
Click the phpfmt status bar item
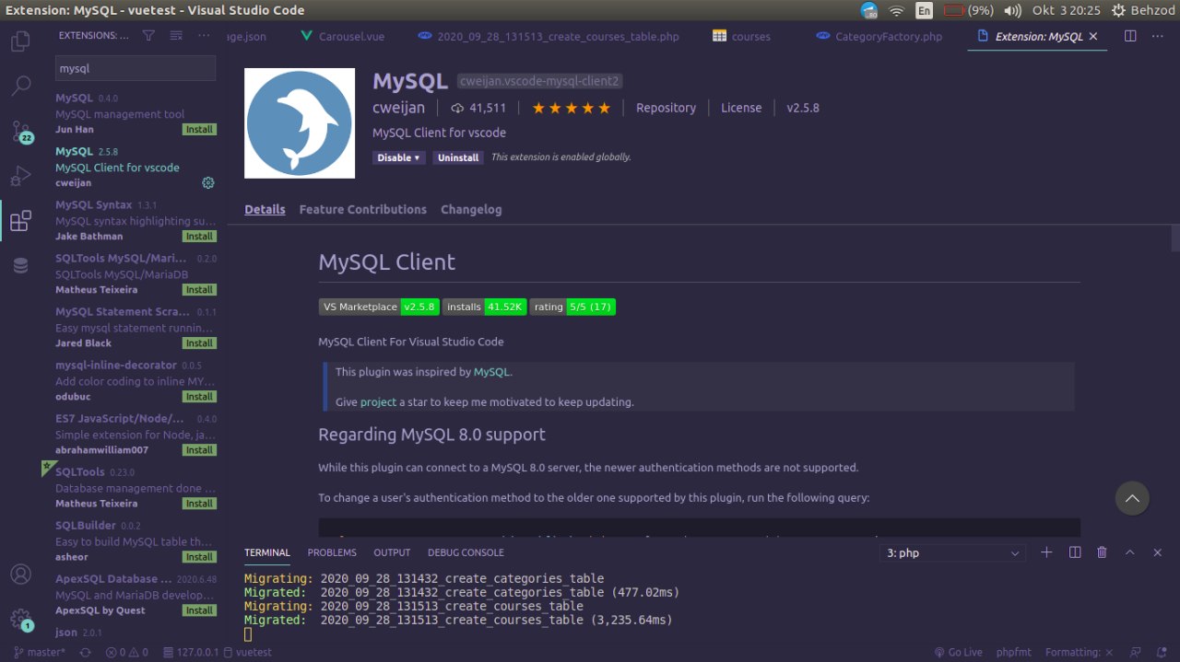pos(1014,652)
